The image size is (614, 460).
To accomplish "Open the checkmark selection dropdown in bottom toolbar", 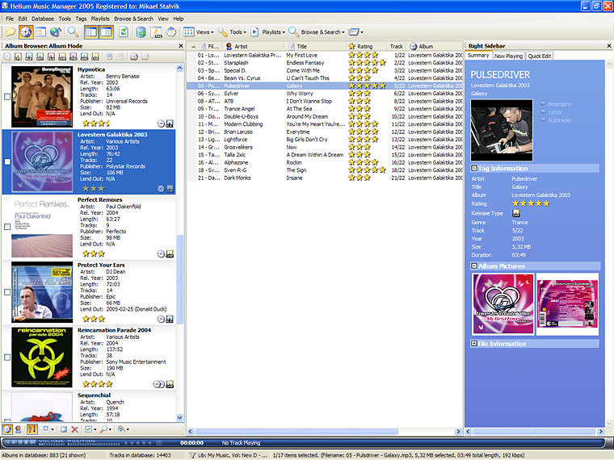I will click(x=90, y=429).
